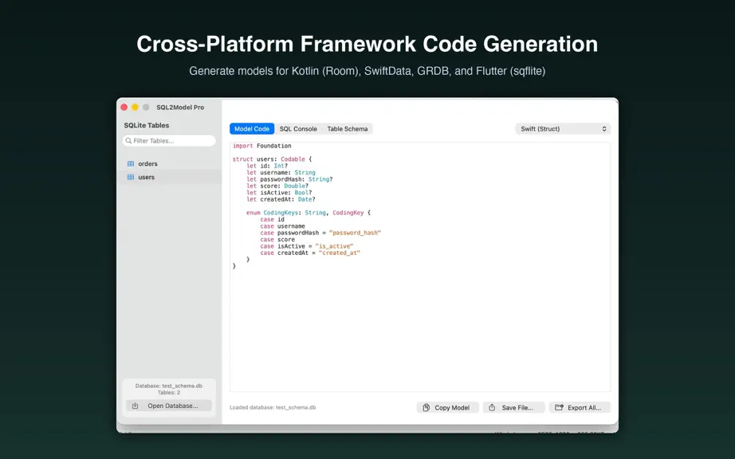The height and width of the screenshot is (459, 735).
Task: Click the "created_at" string literal
Action: coord(340,253)
